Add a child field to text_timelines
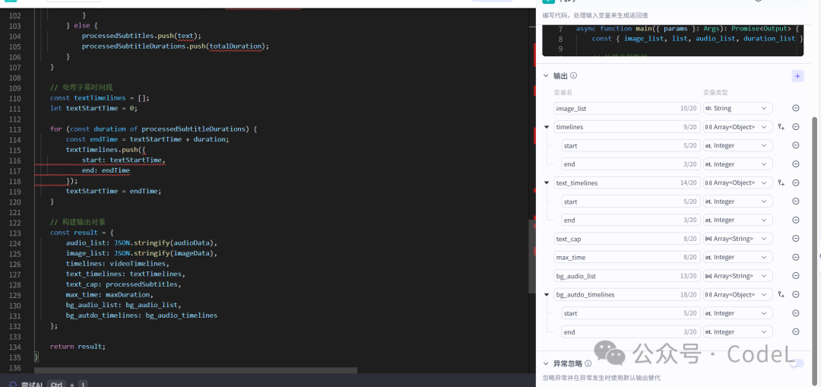 coord(781,182)
